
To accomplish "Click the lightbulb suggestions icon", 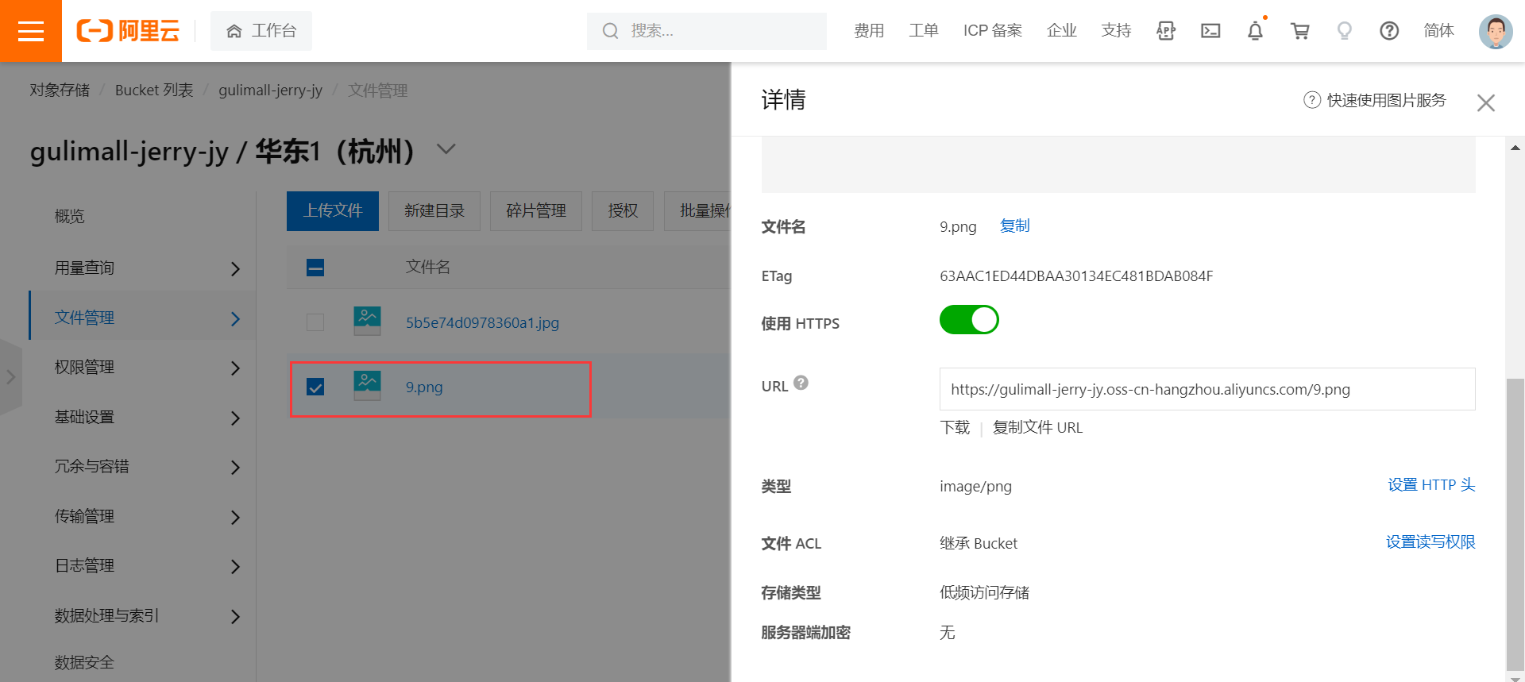I will pyautogui.click(x=1344, y=31).
